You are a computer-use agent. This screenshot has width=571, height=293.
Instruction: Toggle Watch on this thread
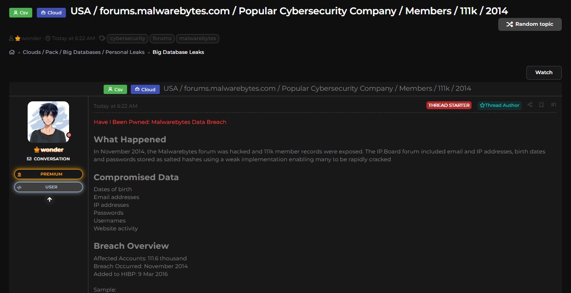(x=544, y=72)
